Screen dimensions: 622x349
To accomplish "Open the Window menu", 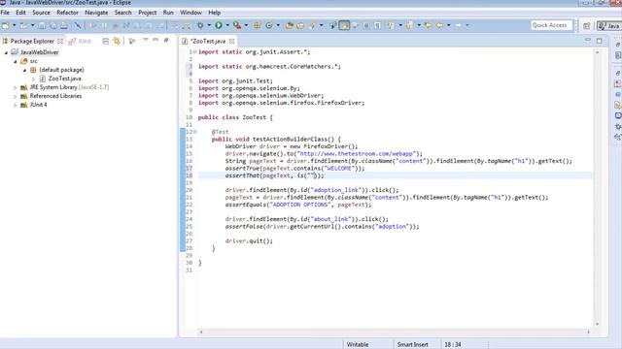I will coord(190,13).
